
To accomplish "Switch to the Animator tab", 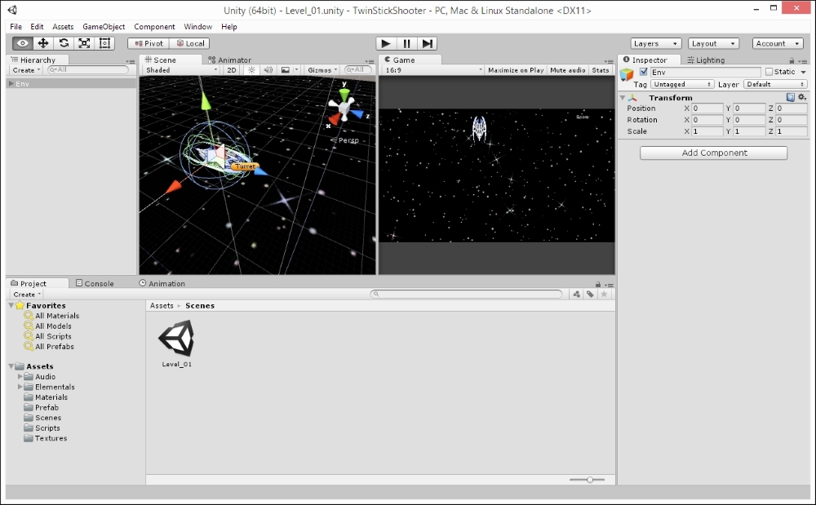I will tap(229, 60).
